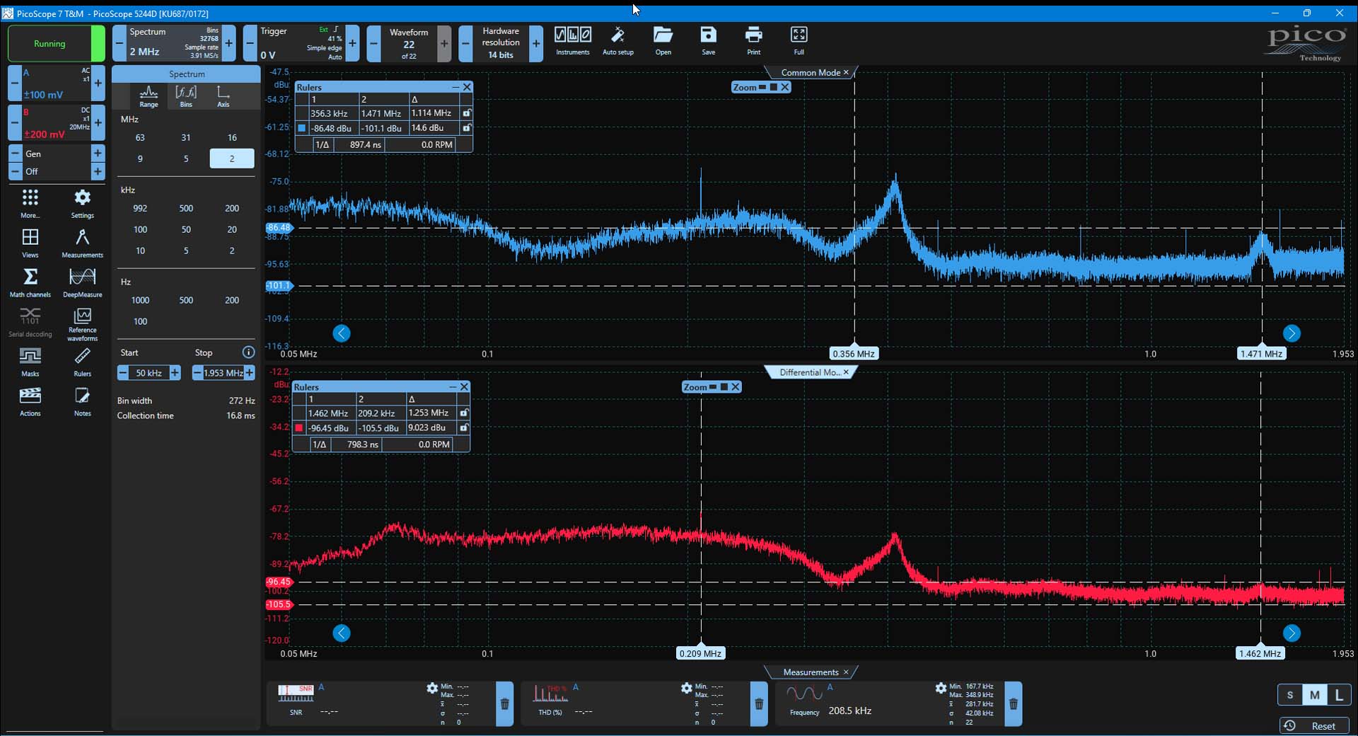Close the bottom Zoom overlay

coord(736,386)
